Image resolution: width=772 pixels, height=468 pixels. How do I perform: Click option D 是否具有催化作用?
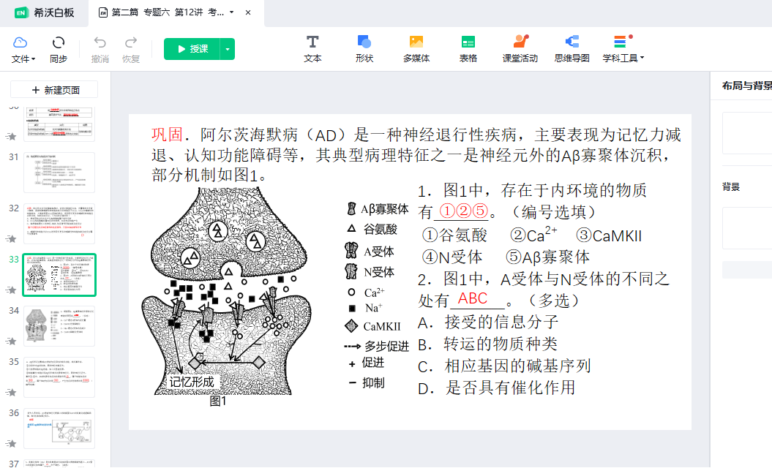[x=496, y=388]
